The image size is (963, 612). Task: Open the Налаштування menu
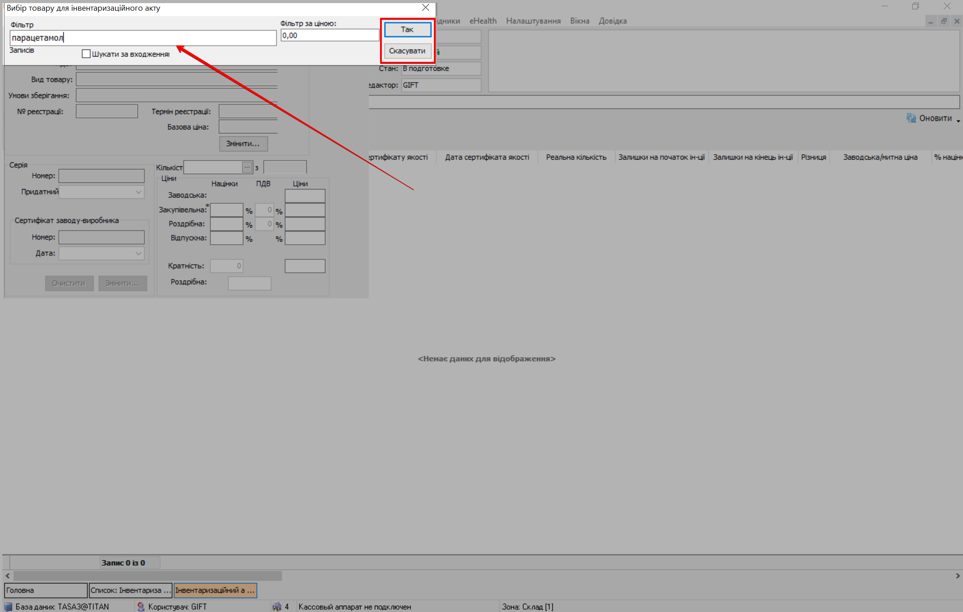(533, 21)
